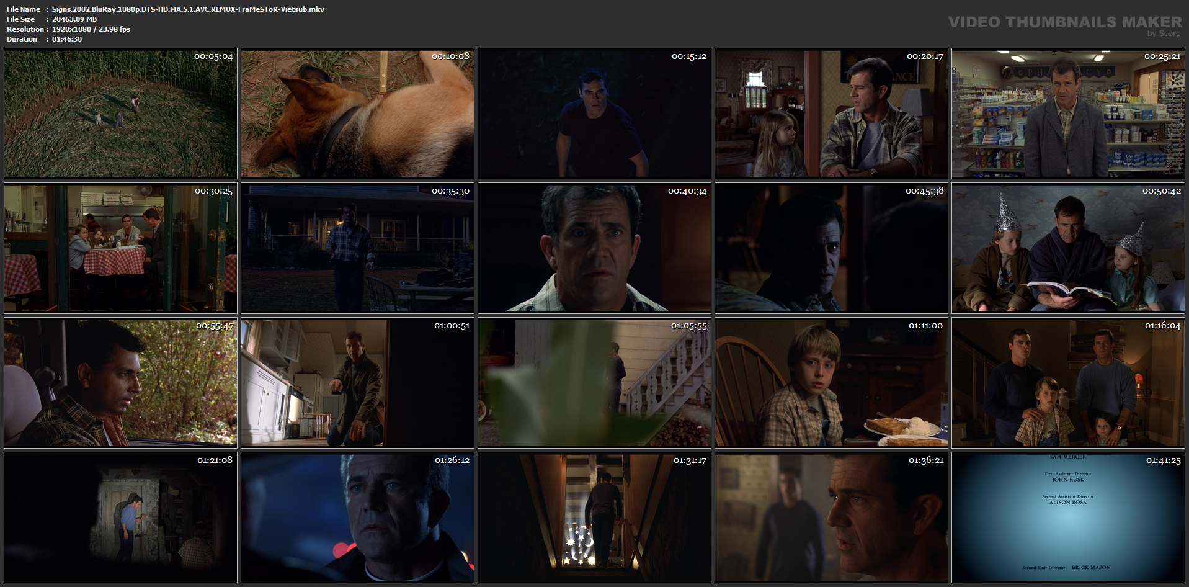Select the thumbnail stamped 01:21:08
Image resolution: width=1189 pixels, height=587 pixels.
(120, 518)
